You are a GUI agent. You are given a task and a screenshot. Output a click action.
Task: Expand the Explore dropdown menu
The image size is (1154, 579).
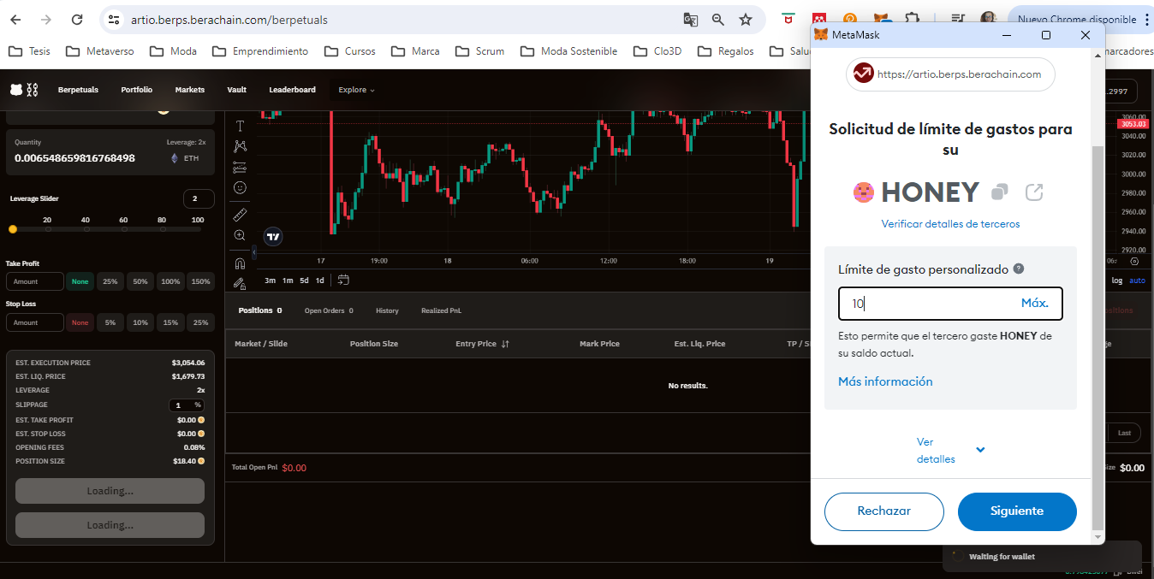pos(356,90)
